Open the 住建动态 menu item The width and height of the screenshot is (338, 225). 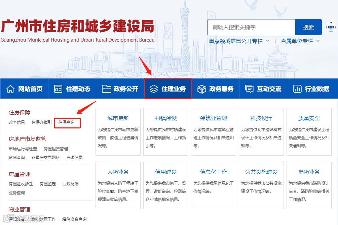(72, 89)
